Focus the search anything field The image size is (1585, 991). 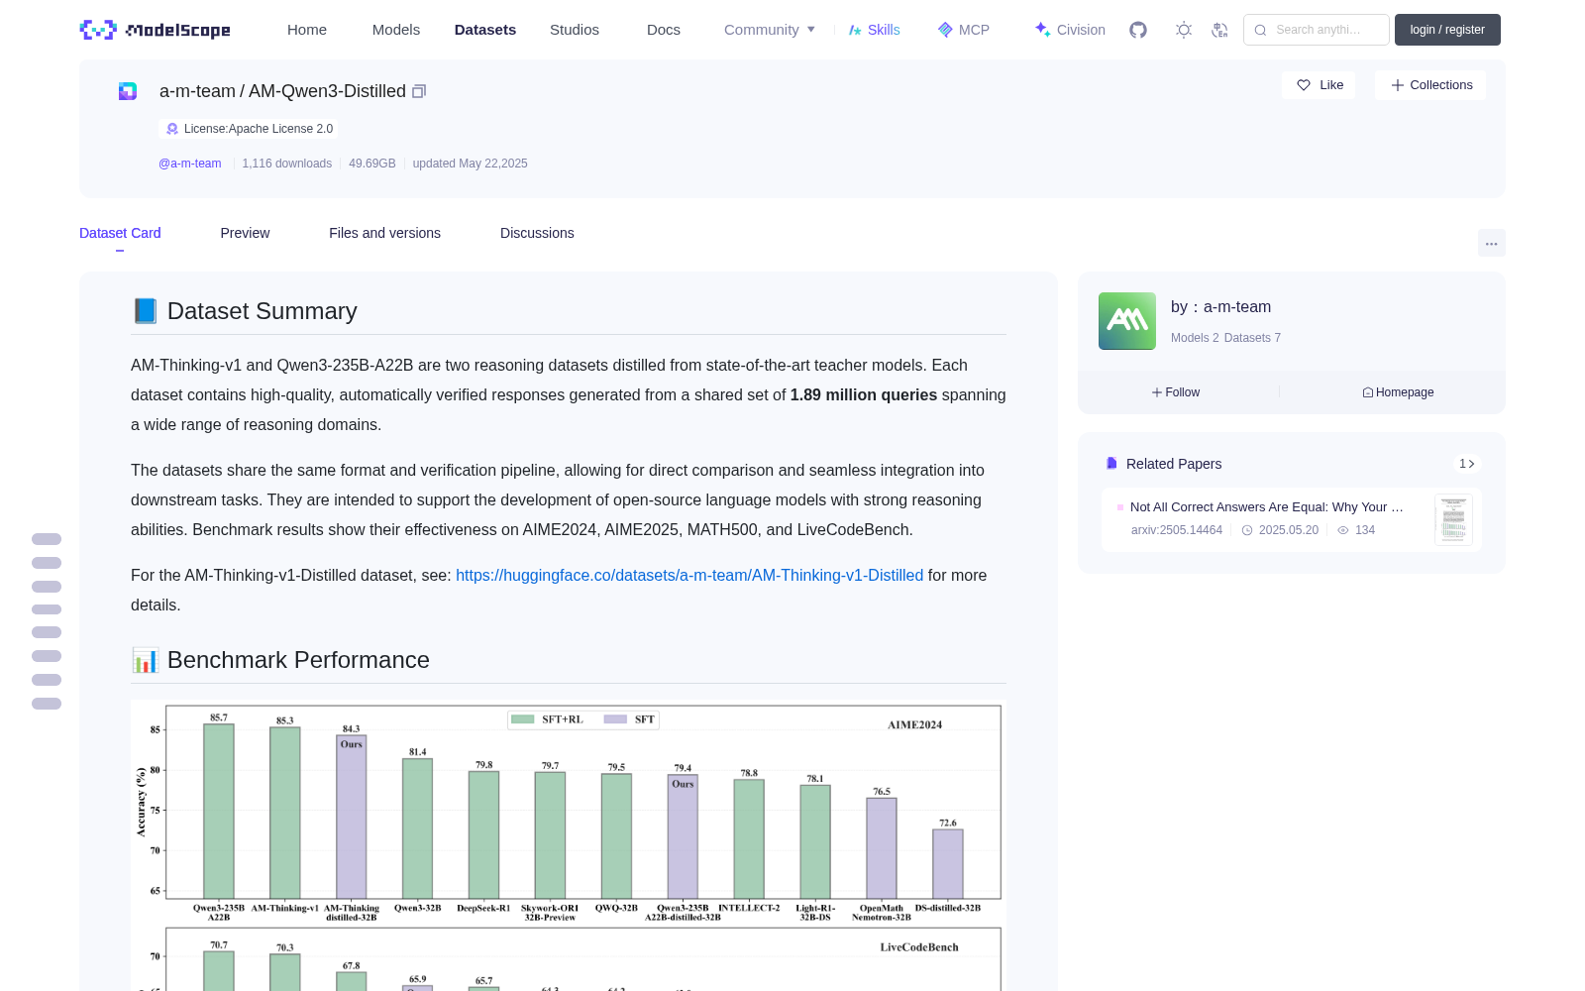click(x=1317, y=30)
